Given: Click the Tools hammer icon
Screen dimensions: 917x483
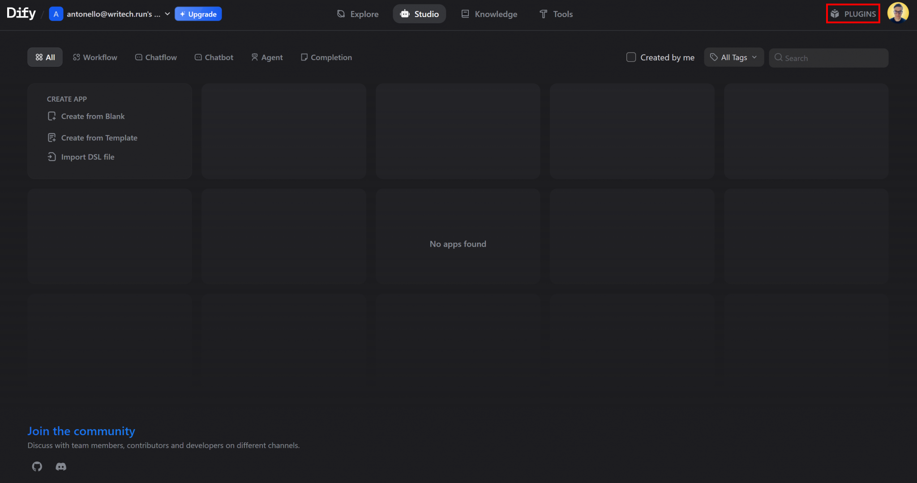Looking at the screenshot, I should 543,14.
